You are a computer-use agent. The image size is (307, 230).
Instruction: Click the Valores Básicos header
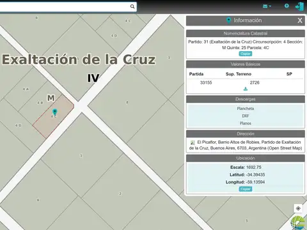[246, 64]
